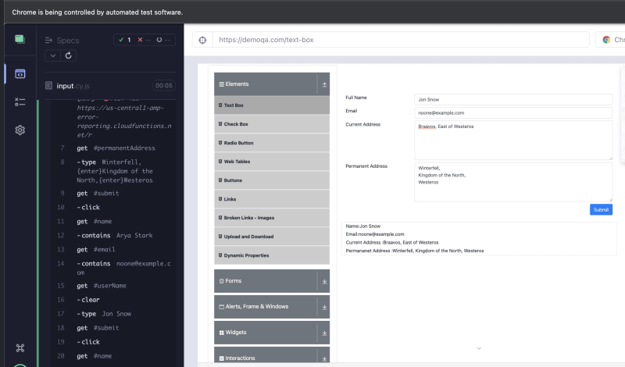The width and height of the screenshot is (625, 367).
Task: Open the Specs runner sidebar icon
Action: pyautogui.click(x=20, y=74)
